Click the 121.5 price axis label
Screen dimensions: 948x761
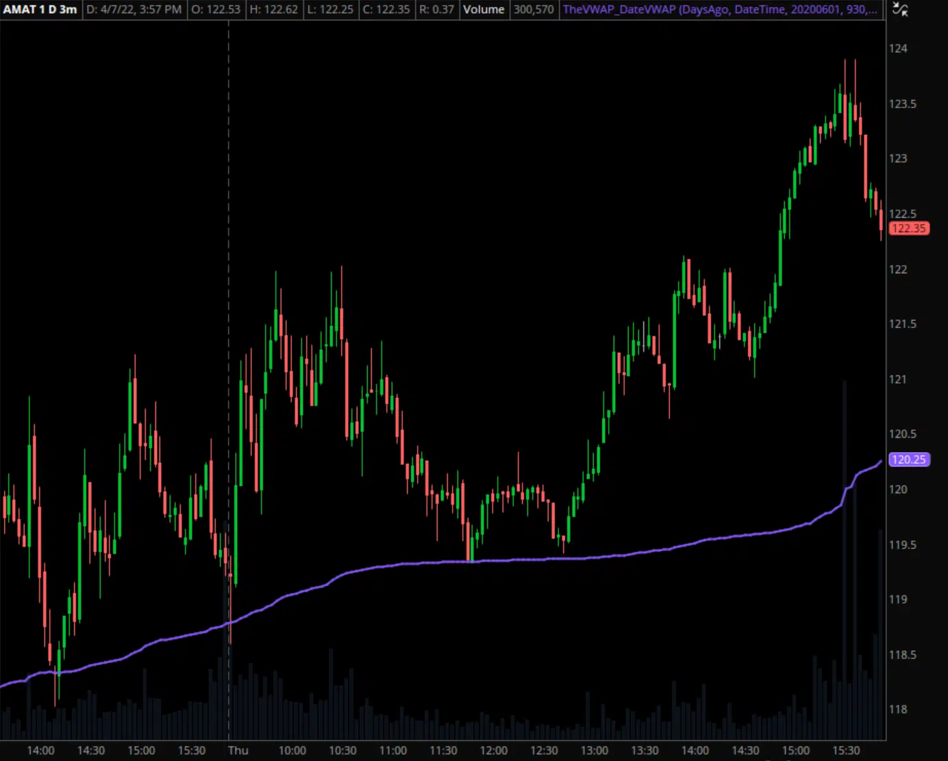tap(903, 324)
